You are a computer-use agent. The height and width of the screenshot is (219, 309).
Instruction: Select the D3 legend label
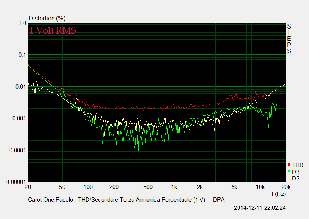(x=295, y=172)
